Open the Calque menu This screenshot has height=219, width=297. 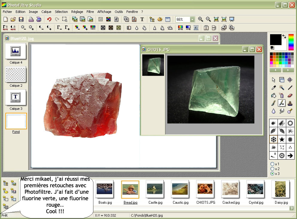(46, 12)
